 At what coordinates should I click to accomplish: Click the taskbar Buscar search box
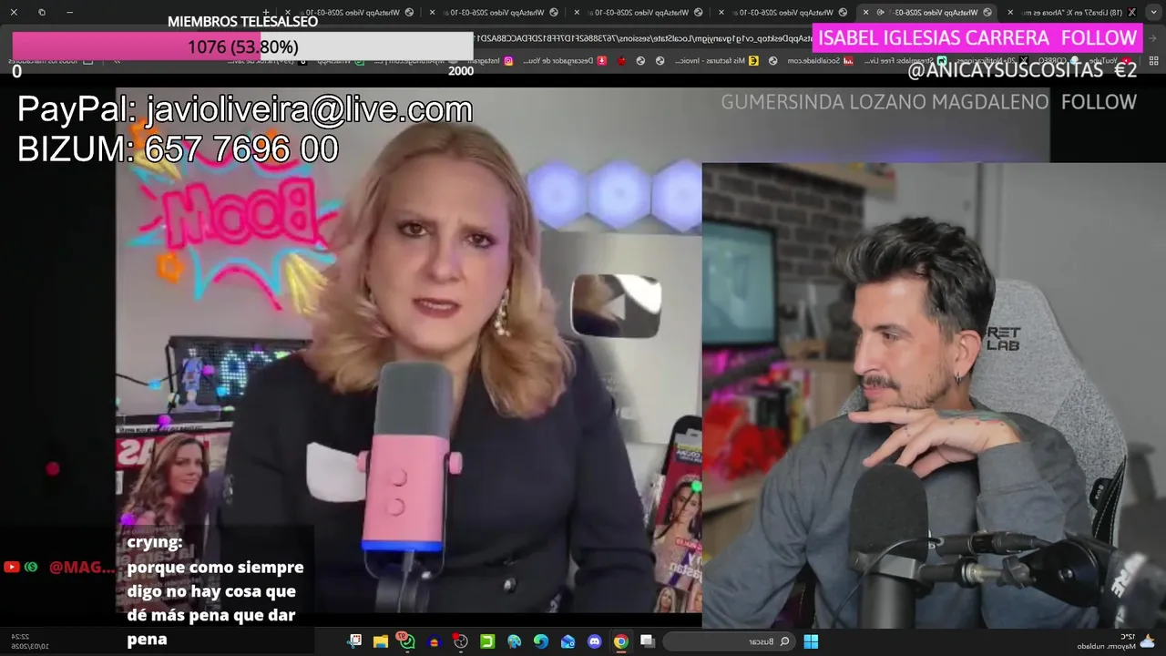[x=731, y=641]
